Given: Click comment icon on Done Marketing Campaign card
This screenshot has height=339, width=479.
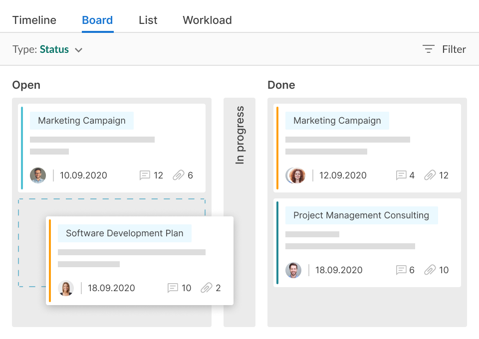Looking at the screenshot, I should click(x=401, y=175).
